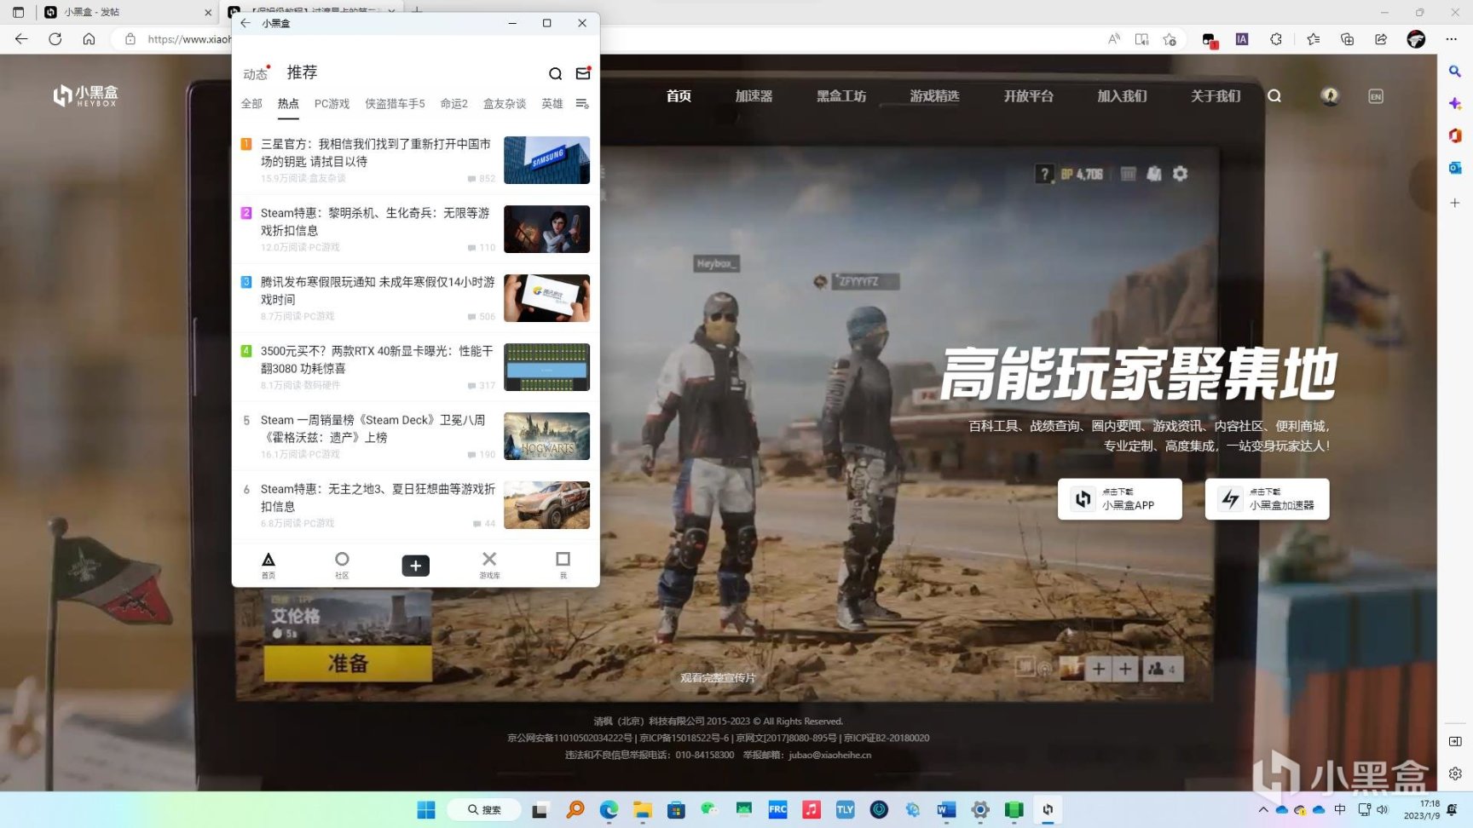Open Edge sidebar settings gear
1473x828 pixels.
[1455, 773]
